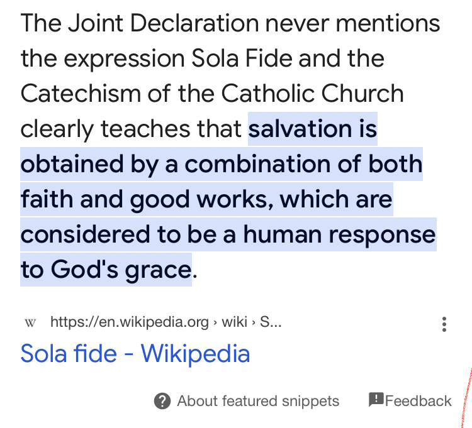Click the en.wikipedia.org URL text
Screen dimensions: 472x428
point(130,322)
